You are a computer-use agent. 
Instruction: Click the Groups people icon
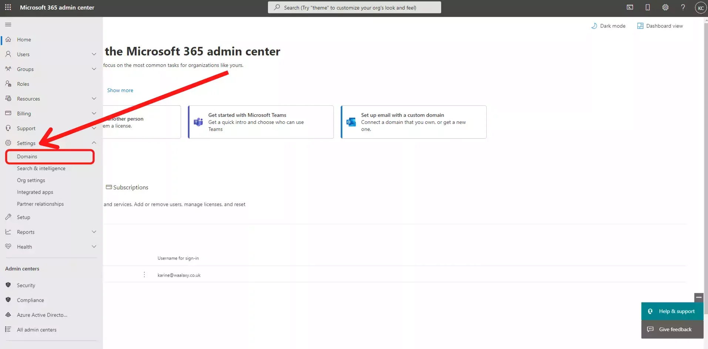8,69
